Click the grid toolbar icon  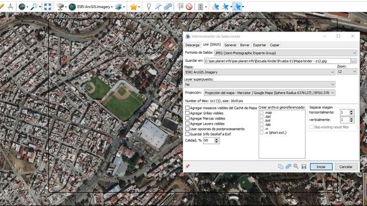tap(200, 7)
